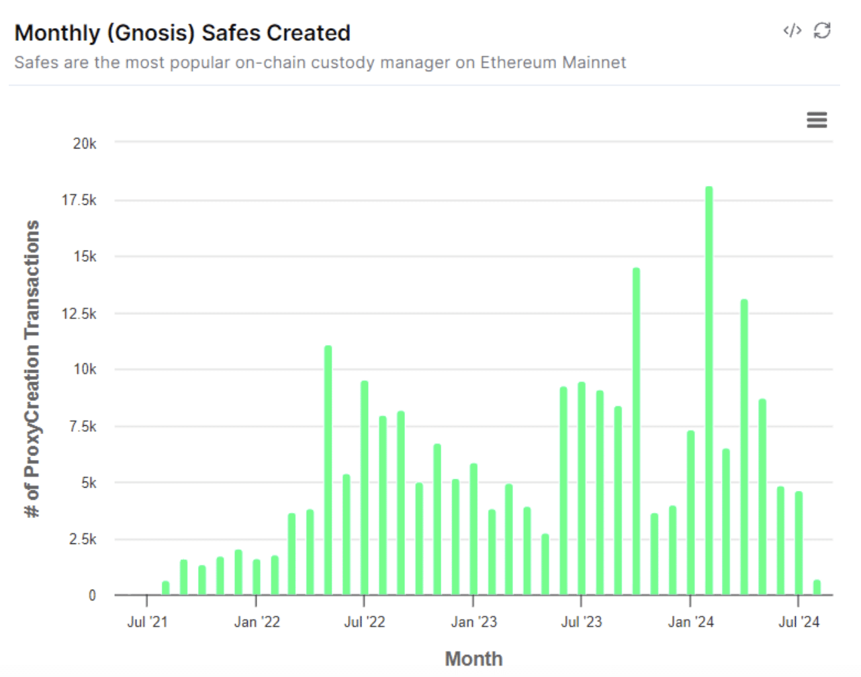Screen dimensions: 861x677
Task: Click the Jul '23 axis label
Action: 582,622
